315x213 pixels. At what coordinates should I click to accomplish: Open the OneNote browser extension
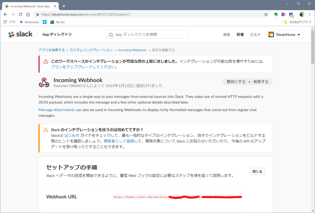(283, 14)
